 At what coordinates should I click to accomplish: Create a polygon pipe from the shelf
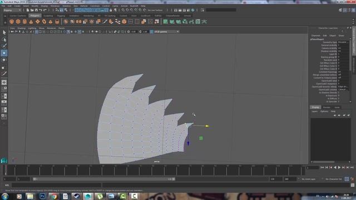point(57,22)
